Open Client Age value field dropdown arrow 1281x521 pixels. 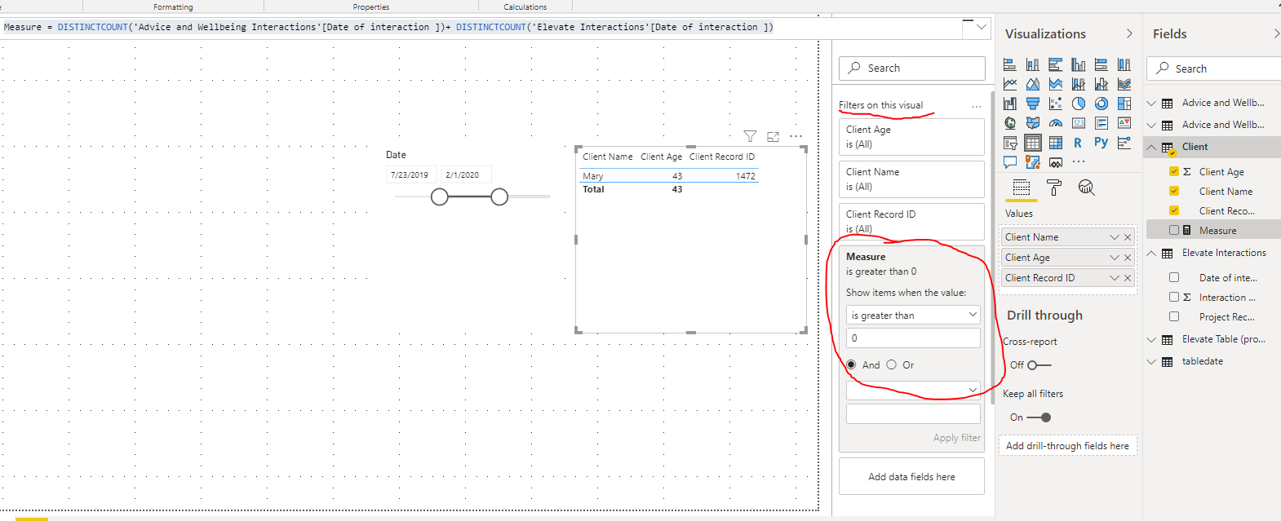click(1115, 258)
